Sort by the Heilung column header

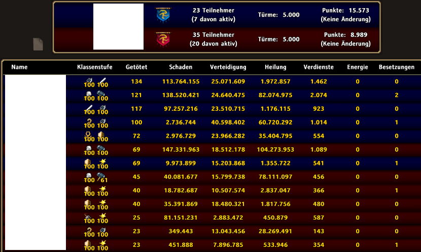[275, 67]
